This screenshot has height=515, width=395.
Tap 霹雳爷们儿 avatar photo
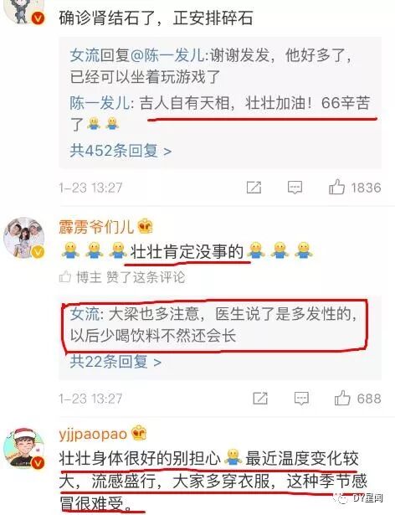(x=24, y=238)
